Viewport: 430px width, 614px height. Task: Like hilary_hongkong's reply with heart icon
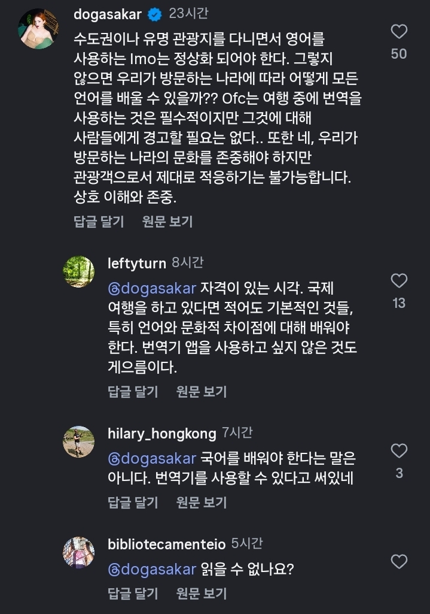pyautogui.click(x=399, y=450)
